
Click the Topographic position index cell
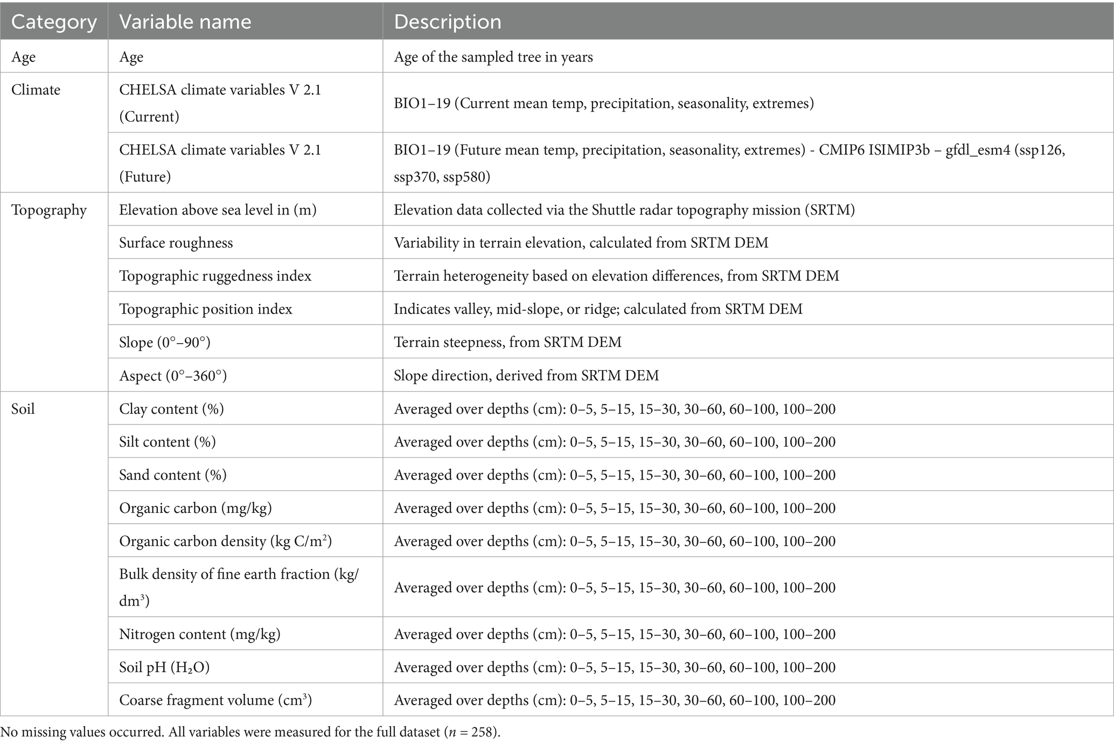click(x=205, y=309)
